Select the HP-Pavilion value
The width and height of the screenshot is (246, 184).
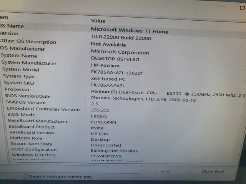coord(105,66)
